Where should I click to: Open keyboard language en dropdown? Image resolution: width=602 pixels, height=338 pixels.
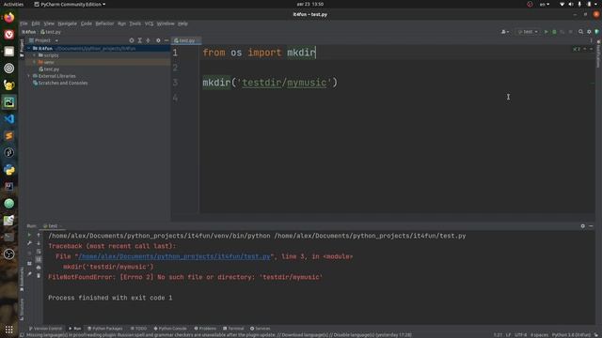coord(545,4)
